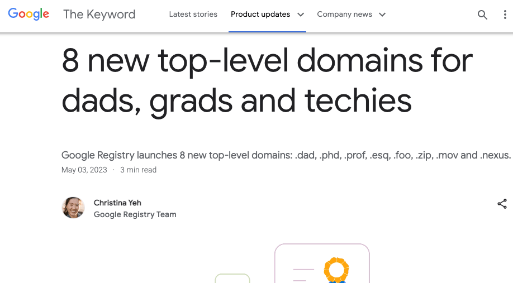Open the search icon in header
The width and height of the screenshot is (513, 283).
point(482,15)
